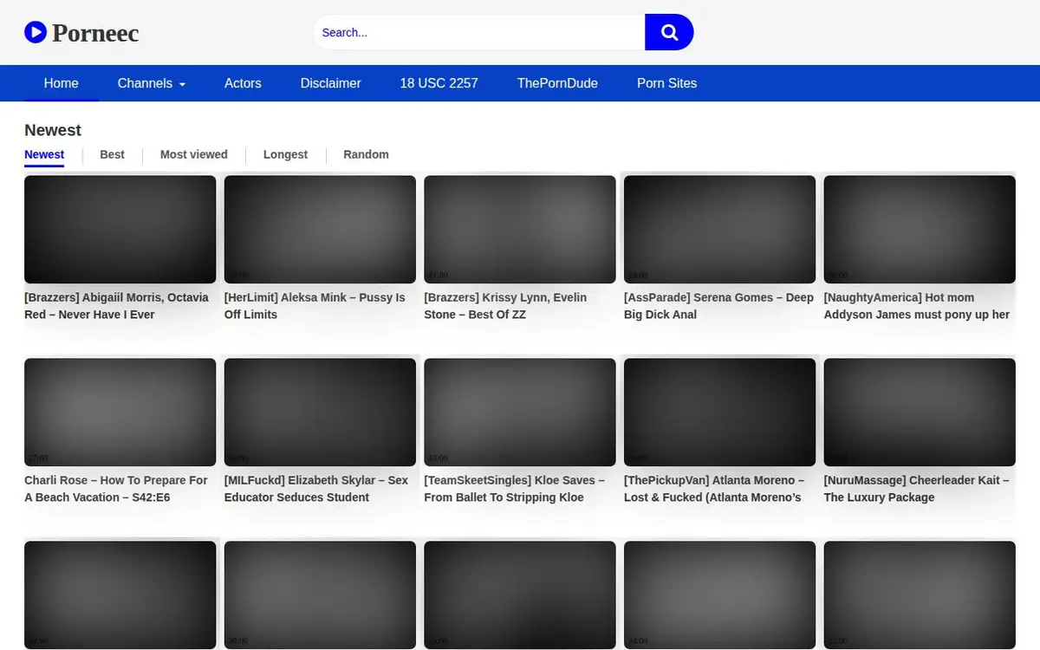Open the thumbnail above the Kloe Saves title

520,413
